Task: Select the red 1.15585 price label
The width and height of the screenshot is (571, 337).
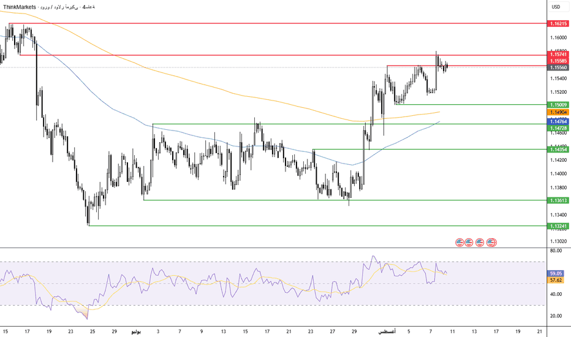Action: click(558, 61)
